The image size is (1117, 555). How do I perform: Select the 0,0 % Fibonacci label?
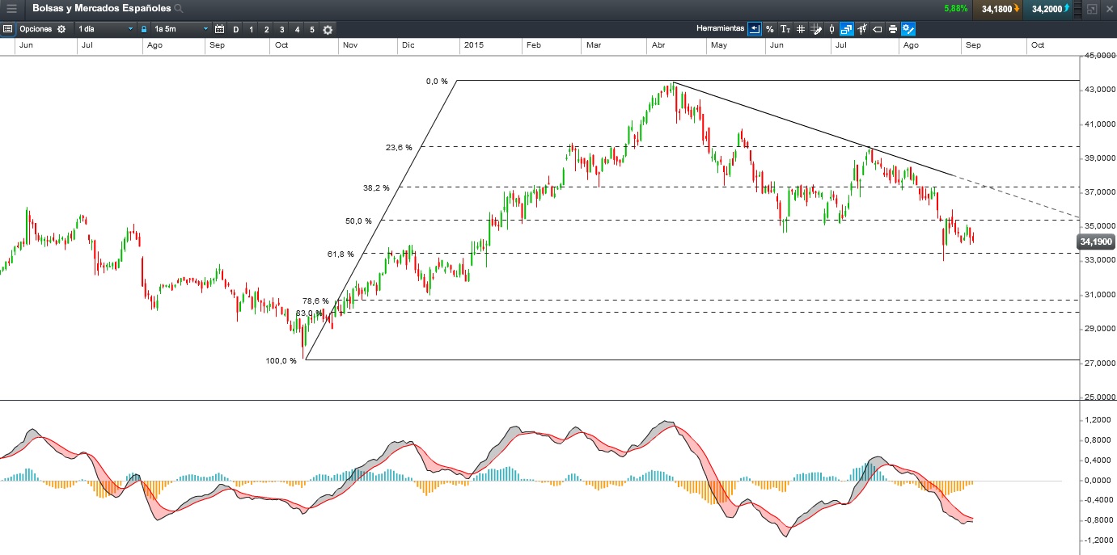click(437, 81)
